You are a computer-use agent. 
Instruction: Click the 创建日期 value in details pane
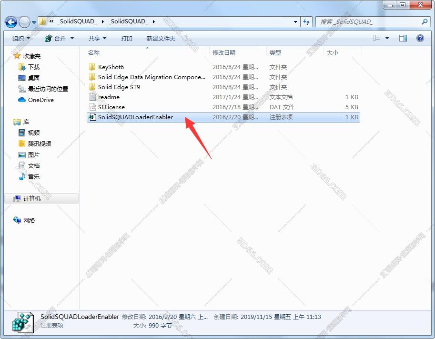click(x=281, y=317)
